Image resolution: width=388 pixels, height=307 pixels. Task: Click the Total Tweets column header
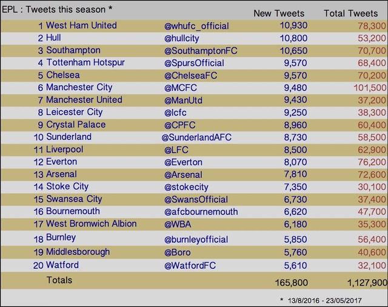(x=350, y=13)
